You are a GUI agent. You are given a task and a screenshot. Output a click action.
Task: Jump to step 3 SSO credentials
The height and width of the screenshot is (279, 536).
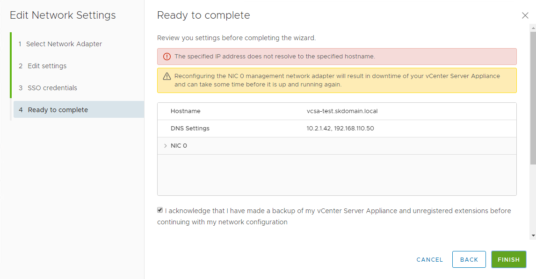tap(48, 88)
